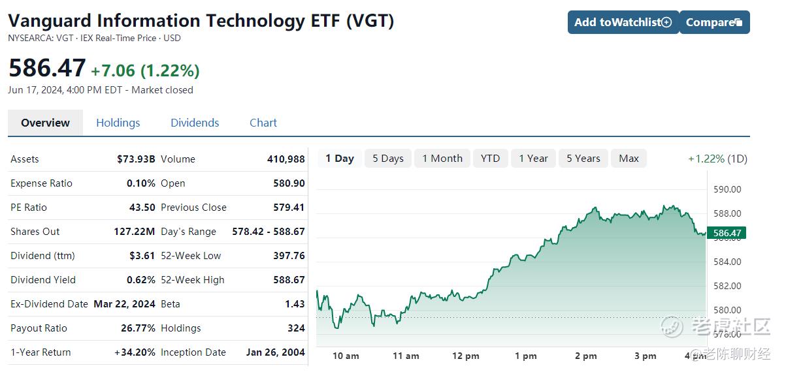This screenshot has height=372, width=786.
Task: Switch chart to 5 Days range
Action: click(x=388, y=159)
